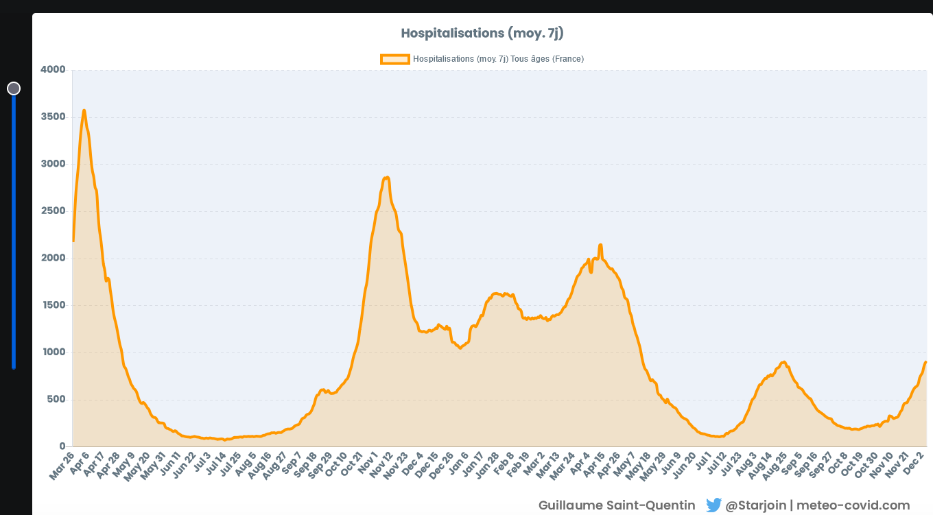Viewport: 933px width, 515px height.
Task: Click the Guillaume Saint-Quentin author name
Action: [x=616, y=505]
